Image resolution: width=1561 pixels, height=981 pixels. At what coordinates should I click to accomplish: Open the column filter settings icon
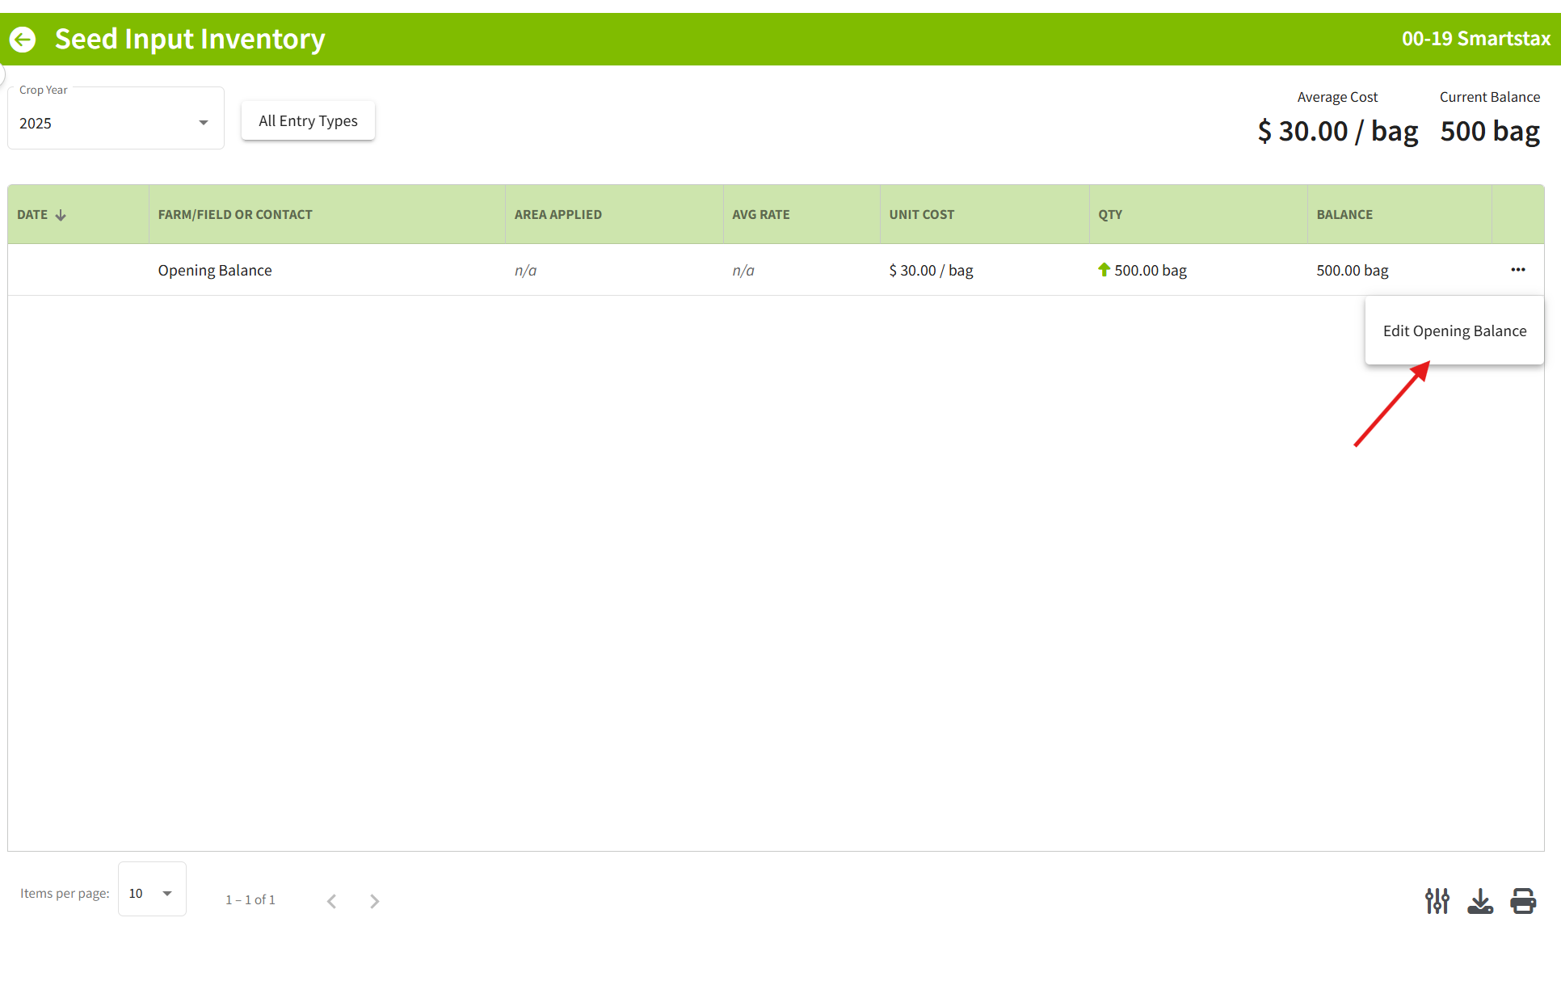(x=1437, y=900)
